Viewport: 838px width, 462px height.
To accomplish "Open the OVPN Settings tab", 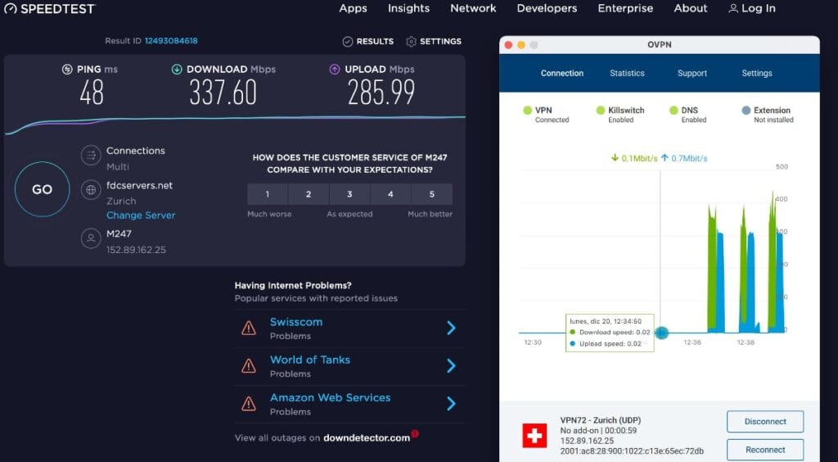I will (757, 73).
